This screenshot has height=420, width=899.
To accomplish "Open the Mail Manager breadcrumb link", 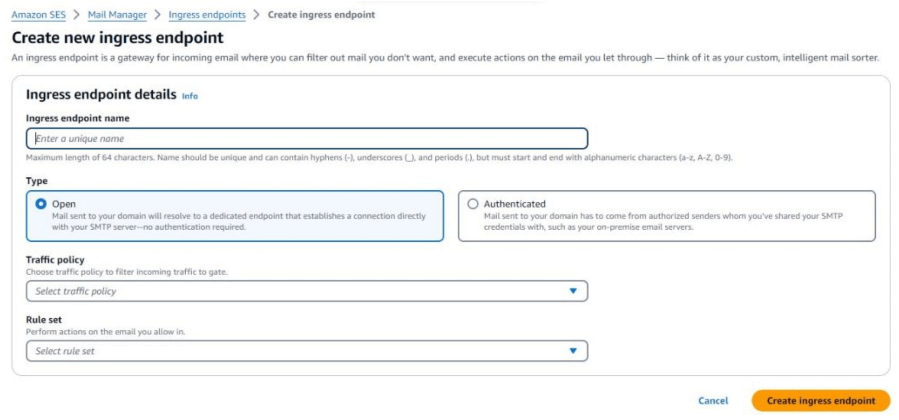I will [x=117, y=15].
